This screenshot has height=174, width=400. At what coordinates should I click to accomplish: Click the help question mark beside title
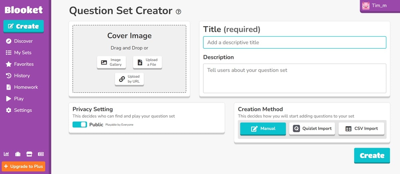[179, 12]
